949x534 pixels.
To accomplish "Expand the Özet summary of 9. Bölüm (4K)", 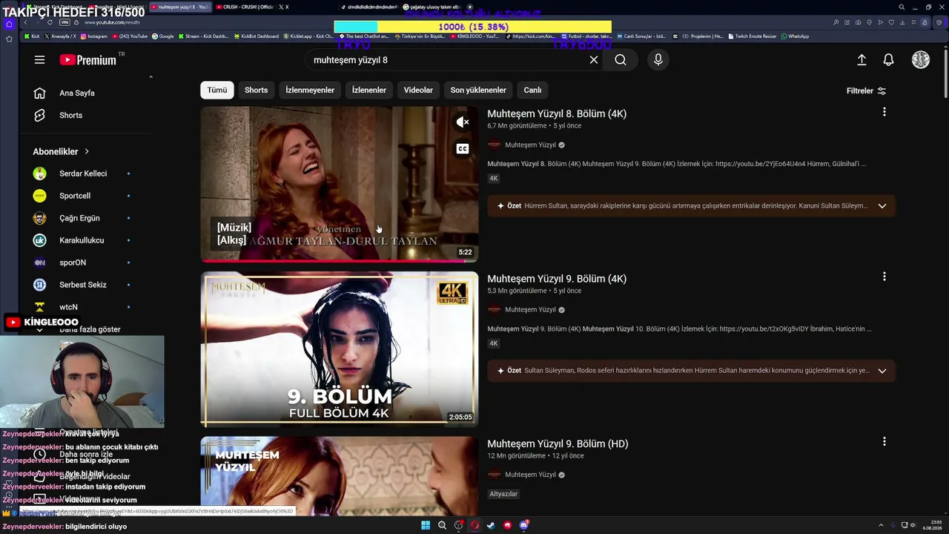I will [882, 371].
